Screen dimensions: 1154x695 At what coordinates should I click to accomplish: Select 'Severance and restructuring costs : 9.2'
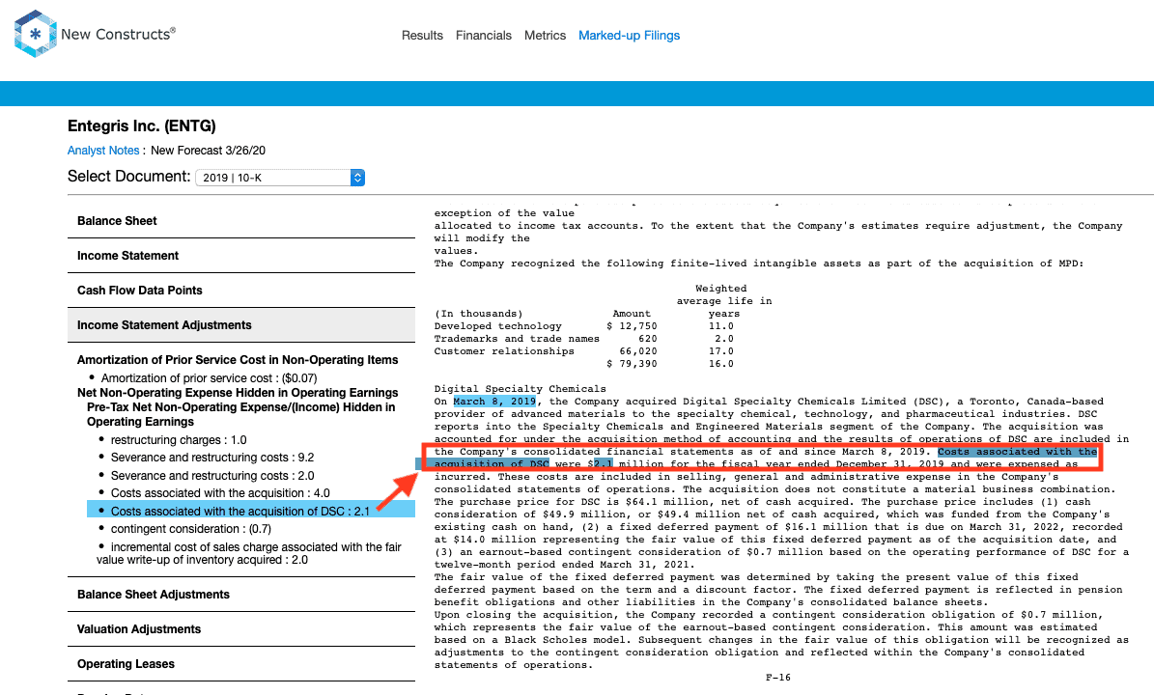(212, 458)
